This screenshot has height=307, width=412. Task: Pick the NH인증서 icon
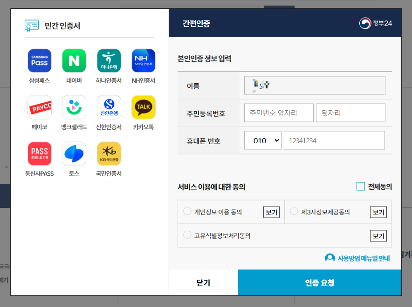click(144, 60)
